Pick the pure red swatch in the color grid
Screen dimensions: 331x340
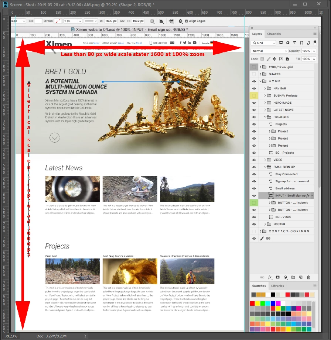252,303
